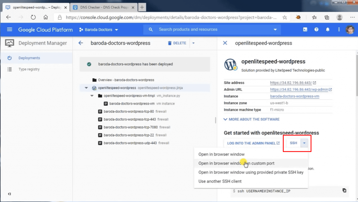Select baroda-doctors-wordpress-tcp-443 firewall row

144,119
